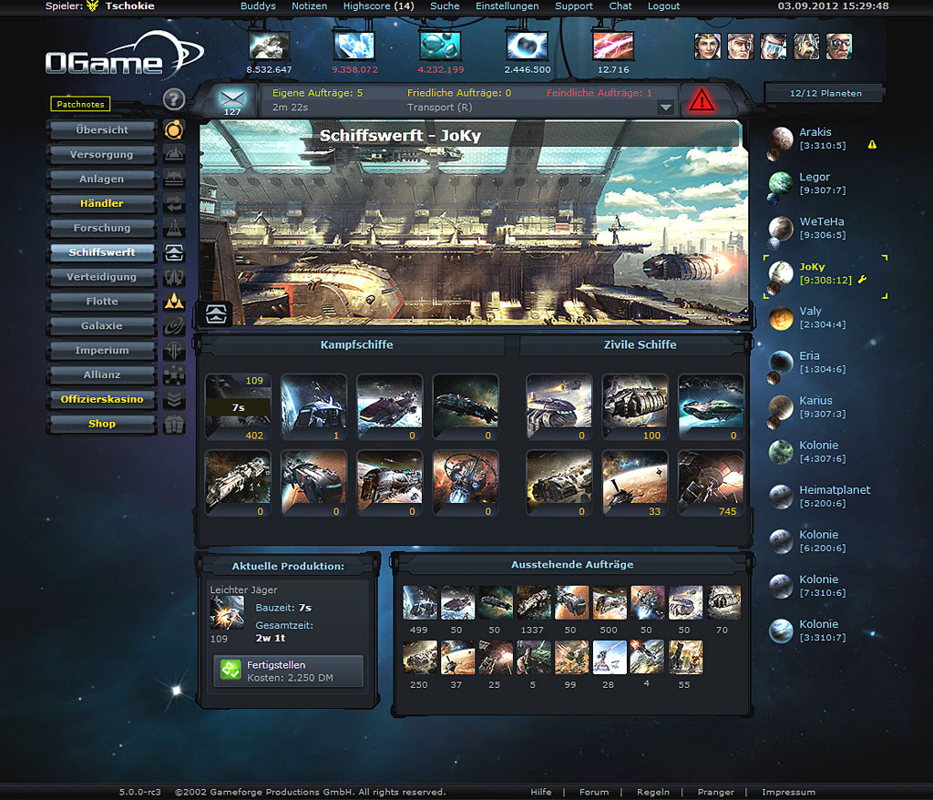Open the Chat link in top bar
This screenshot has width=933, height=800.
pyautogui.click(x=620, y=6)
